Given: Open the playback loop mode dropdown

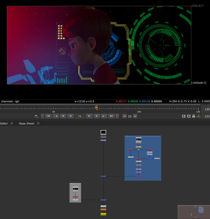Looking at the screenshot, I should [x=36, y=116].
